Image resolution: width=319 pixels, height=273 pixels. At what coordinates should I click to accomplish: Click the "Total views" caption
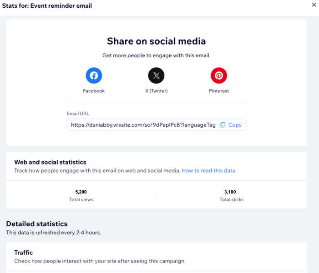point(82,199)
